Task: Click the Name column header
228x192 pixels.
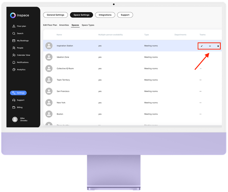Action: (x=59, y=35)
